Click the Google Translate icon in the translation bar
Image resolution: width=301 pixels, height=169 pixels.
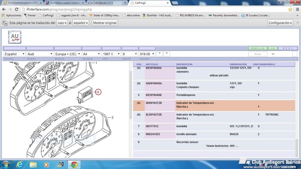[x=5, y=23]
